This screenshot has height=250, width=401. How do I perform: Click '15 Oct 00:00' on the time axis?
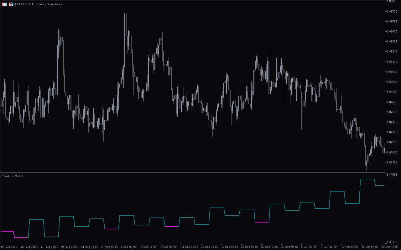click(370, 247)
